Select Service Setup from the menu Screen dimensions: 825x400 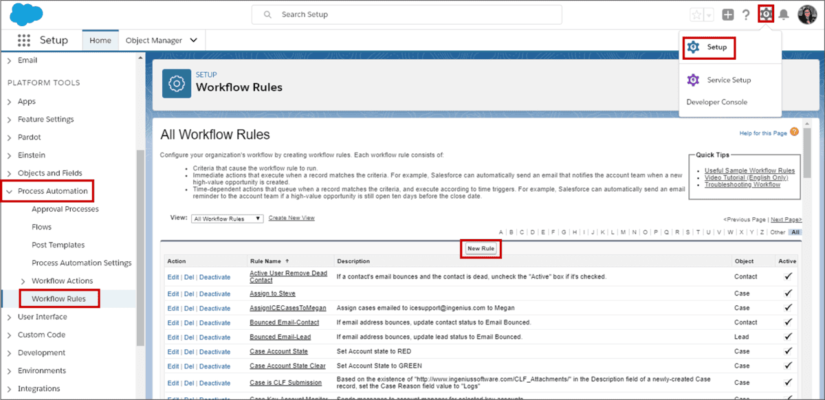coord(729,80)
